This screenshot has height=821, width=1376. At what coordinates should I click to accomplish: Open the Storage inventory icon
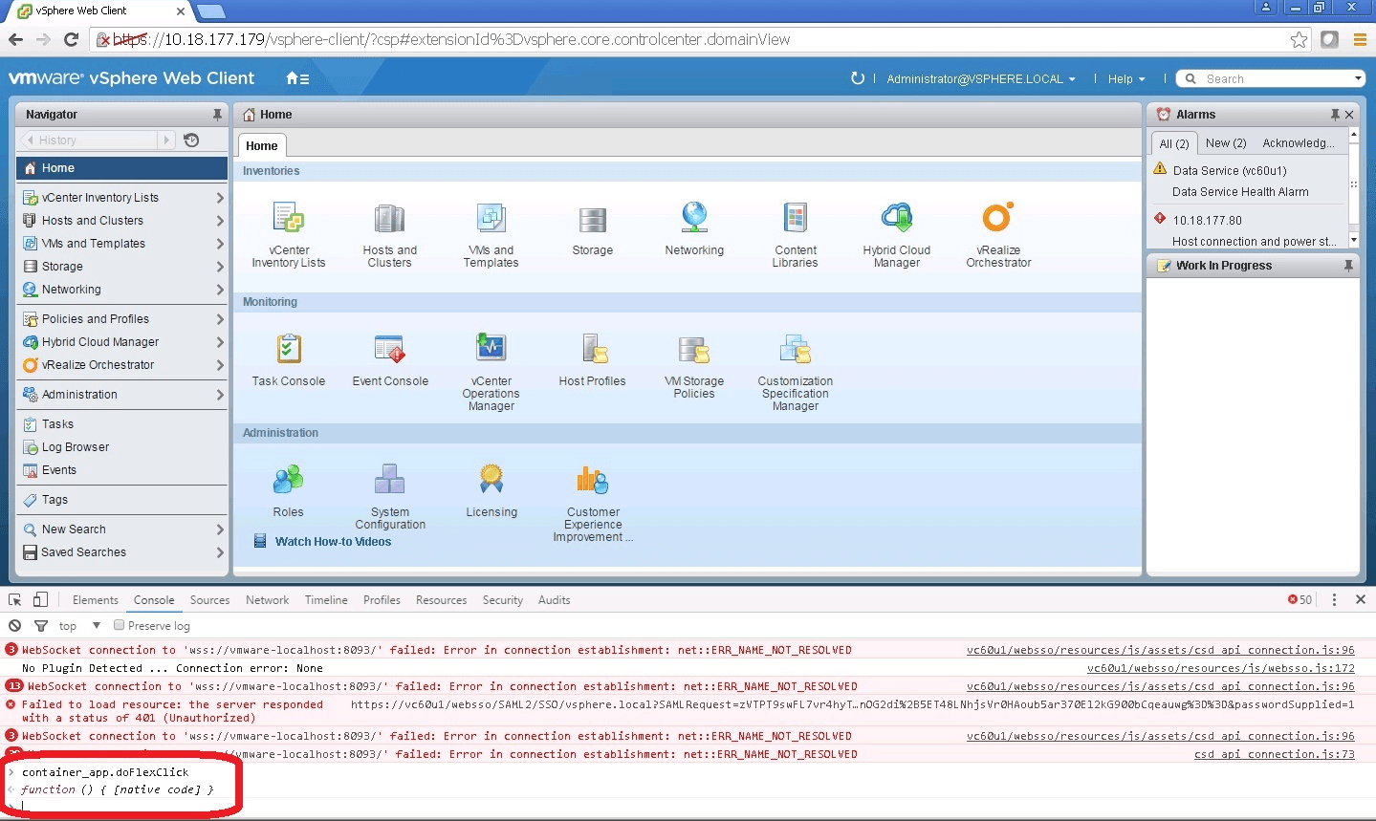(592, 225)
